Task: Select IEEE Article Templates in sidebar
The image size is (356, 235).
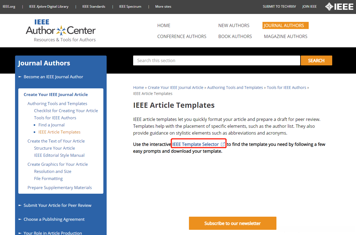Action: 60,132
